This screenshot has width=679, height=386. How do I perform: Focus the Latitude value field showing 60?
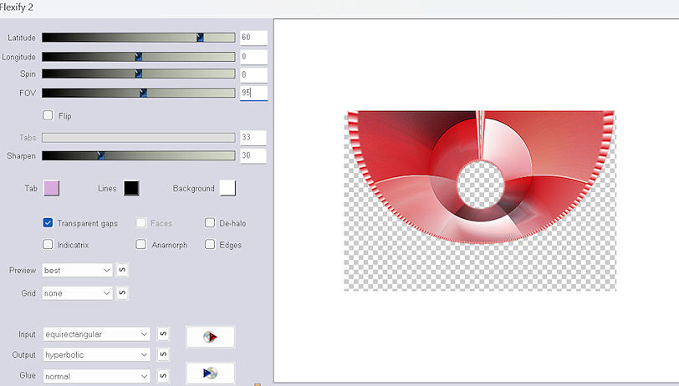pos(253,38)
